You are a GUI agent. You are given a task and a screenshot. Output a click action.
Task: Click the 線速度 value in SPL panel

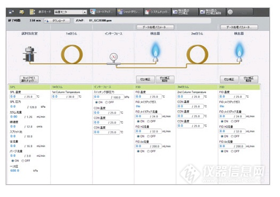13,126
